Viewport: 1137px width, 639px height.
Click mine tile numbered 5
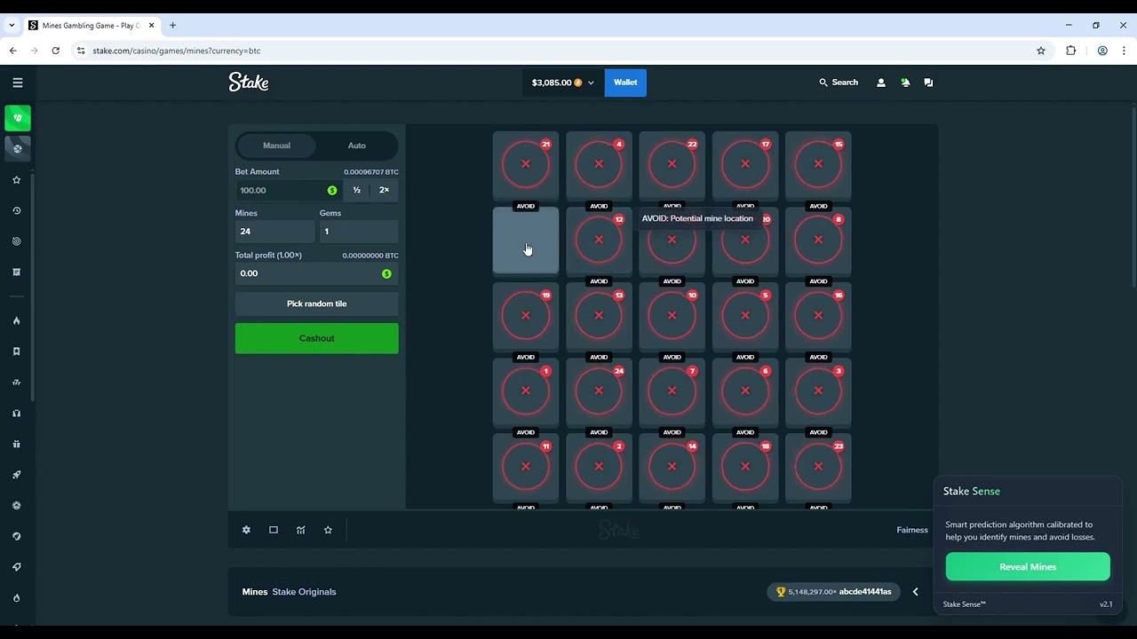coord(745,315)
